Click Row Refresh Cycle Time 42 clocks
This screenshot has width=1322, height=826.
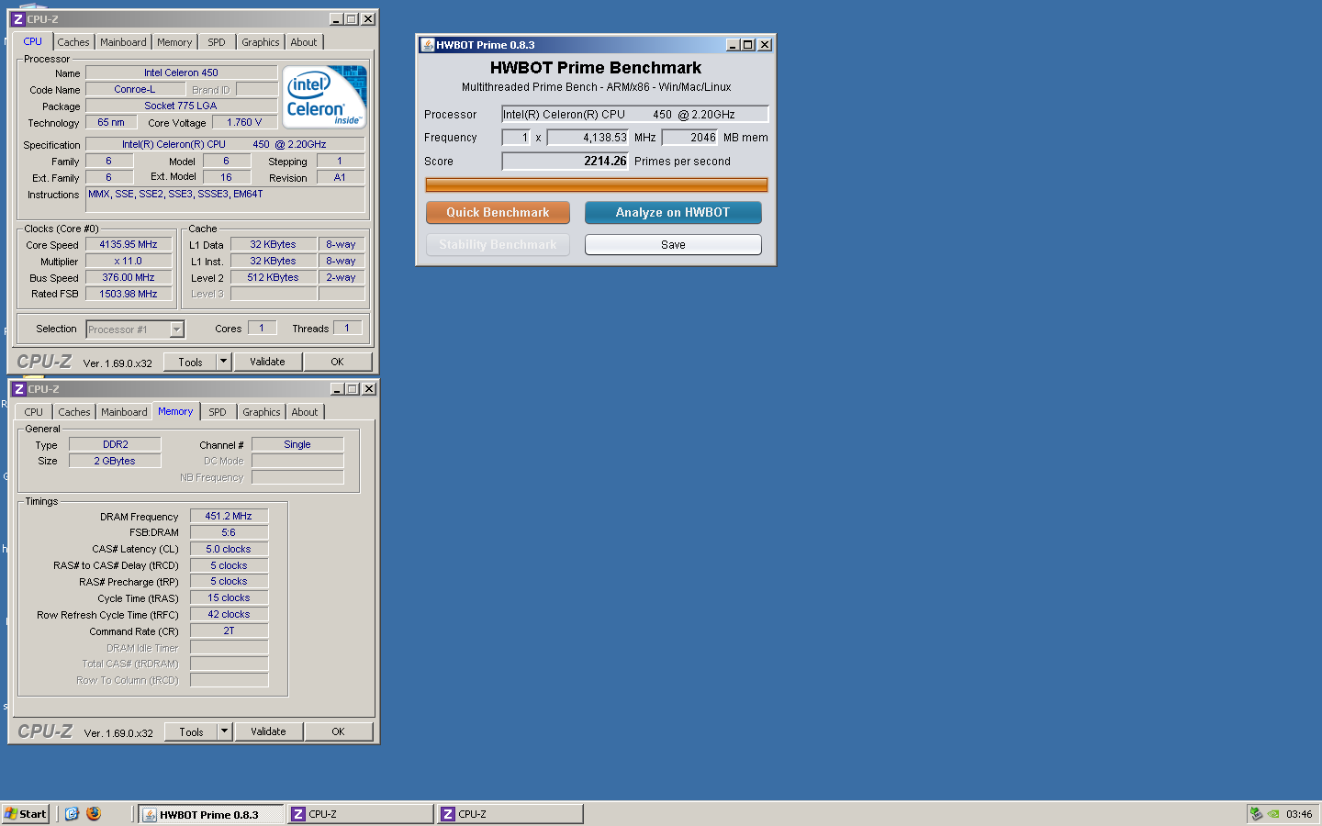coord(229,615)
